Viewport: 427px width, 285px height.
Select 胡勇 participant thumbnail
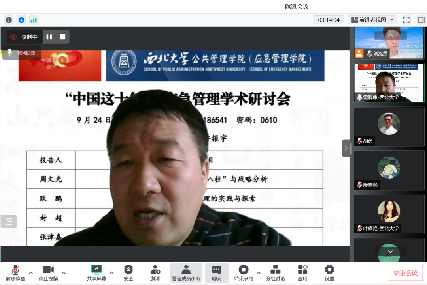click(389, 126)
